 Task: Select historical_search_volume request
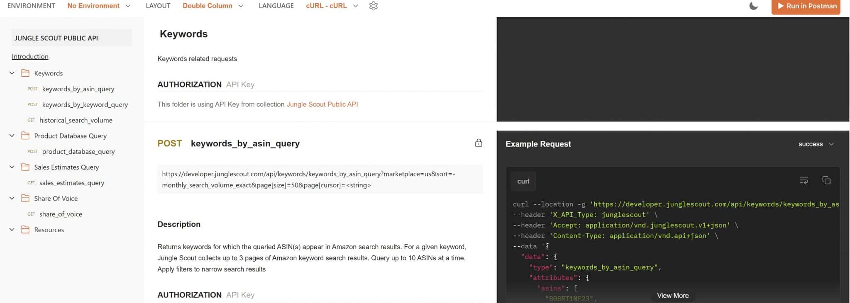(76, 120)
